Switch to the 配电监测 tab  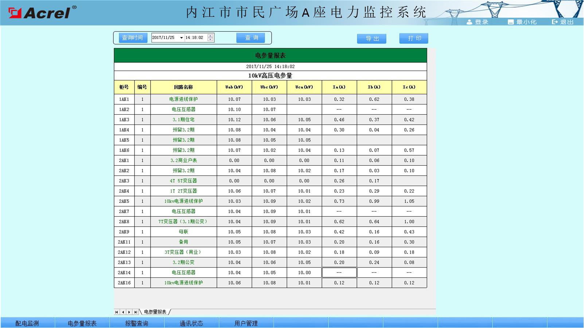[x=27, y=323]
